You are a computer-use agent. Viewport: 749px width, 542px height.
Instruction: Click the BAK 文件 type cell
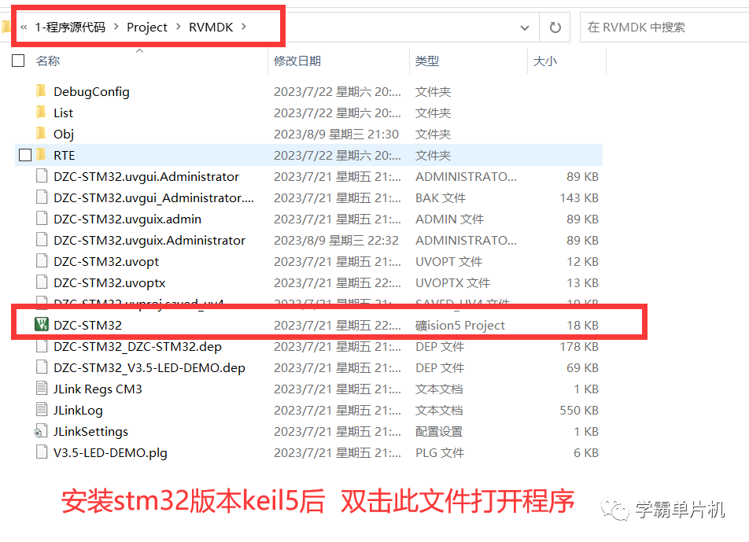coord(441,197)
